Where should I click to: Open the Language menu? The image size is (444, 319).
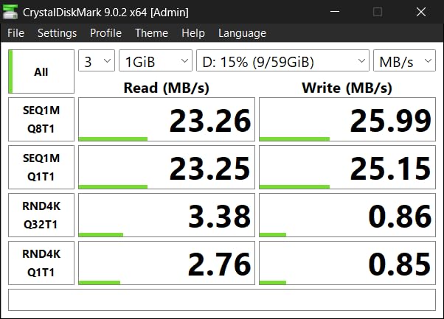tap(242, 33)
